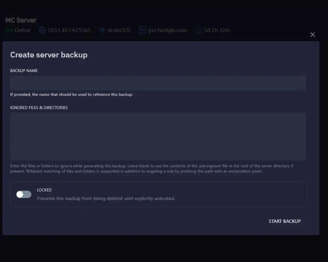The width and height of the screenshot is (328, 262).
Task: Click the server node icon near gso.hostglx.com
Action: tap(143, 30)
